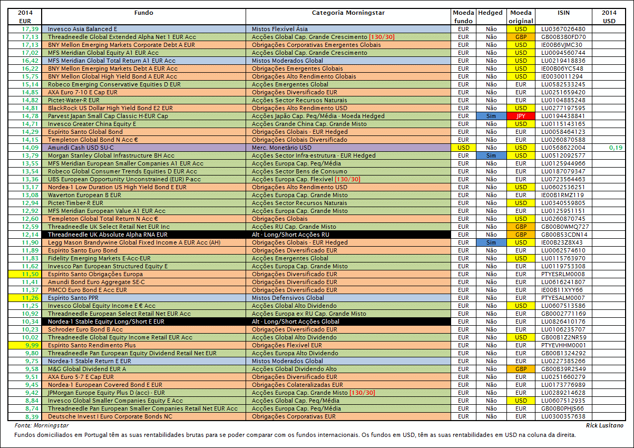The width and height of the screenshot is (634, 448).
Task: Click the 8,39 return value
Action: click(x=25, y=416)
